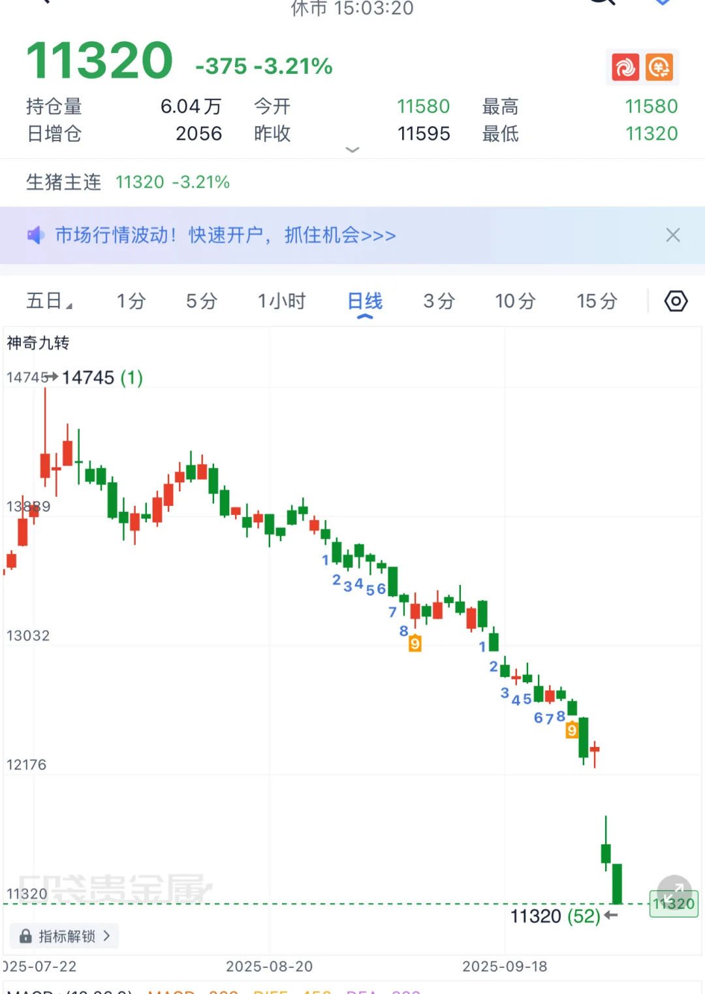Tap the orange yuan coin icon
The height and width of the screenshot is (994, 705).
[659, 67]
